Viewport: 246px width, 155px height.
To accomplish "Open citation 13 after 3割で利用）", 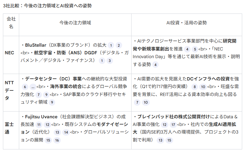I will (160, 140).
